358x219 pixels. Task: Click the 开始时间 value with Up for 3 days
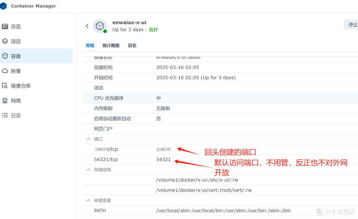196,78
